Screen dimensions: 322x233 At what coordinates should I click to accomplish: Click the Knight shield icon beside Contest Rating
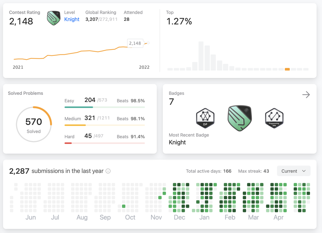click(x=53, y=18)
